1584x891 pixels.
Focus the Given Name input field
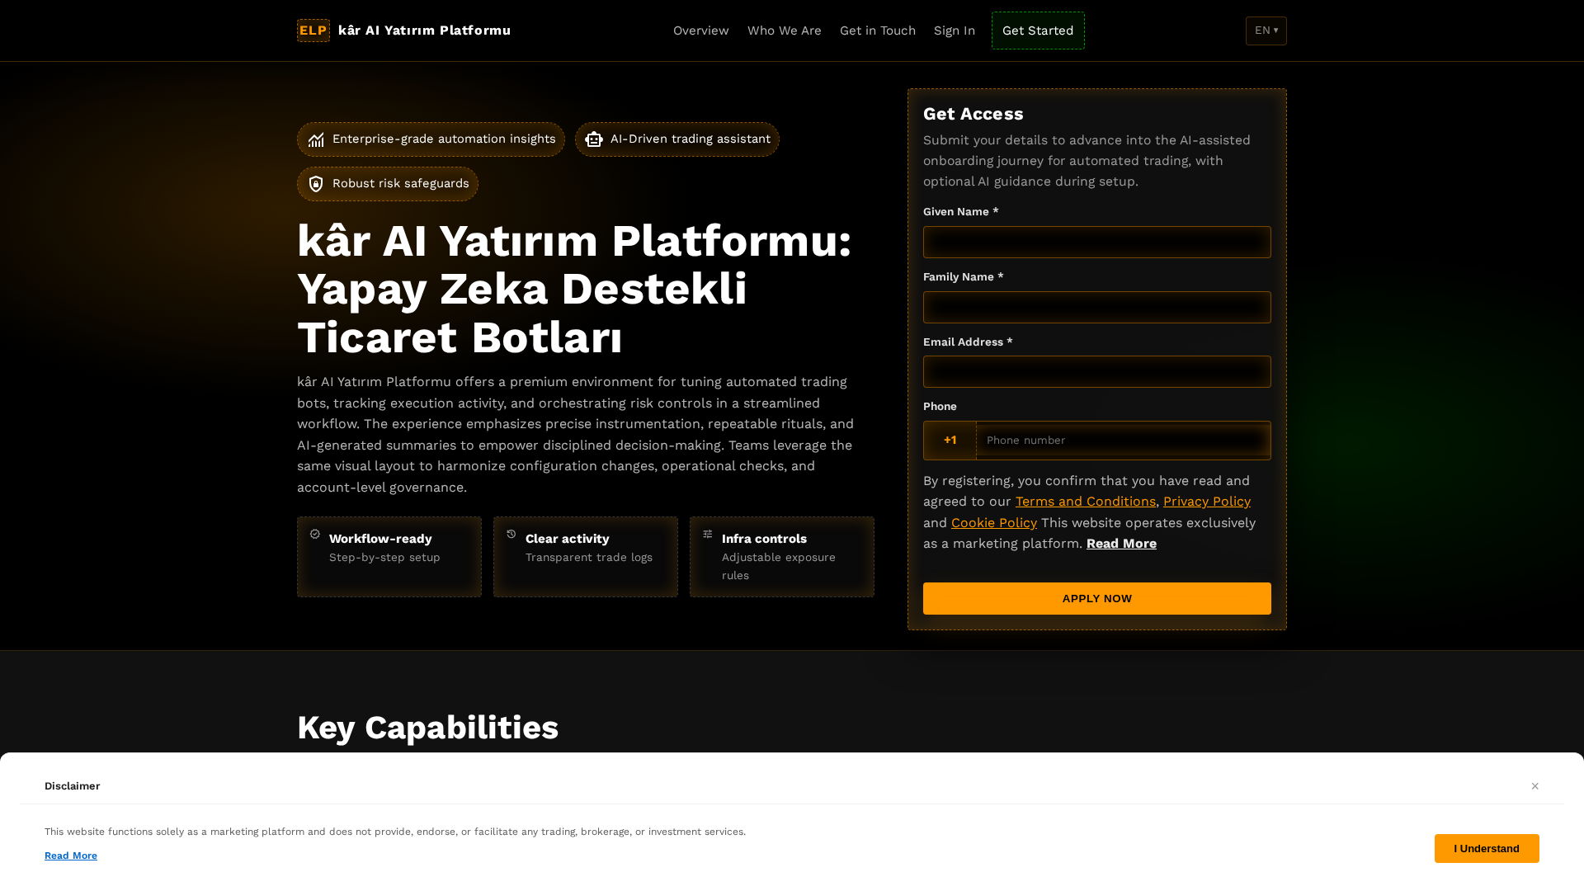point(1097,243)
